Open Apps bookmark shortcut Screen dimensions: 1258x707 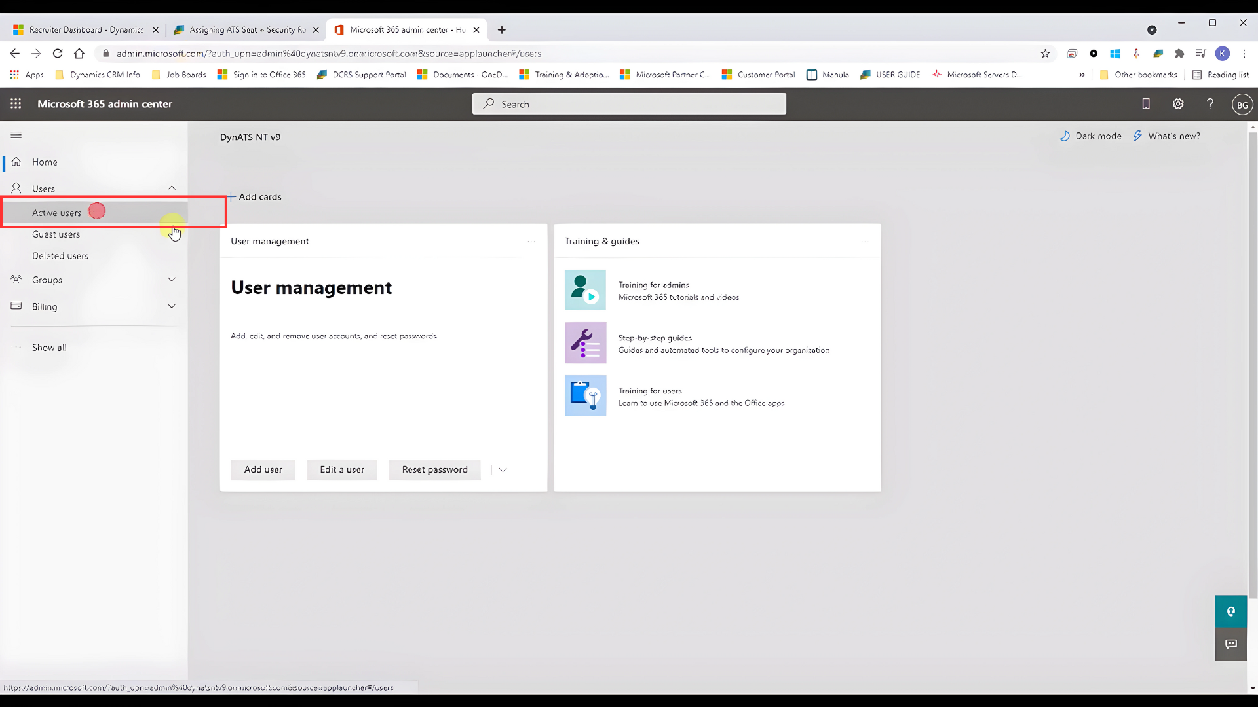27,75
